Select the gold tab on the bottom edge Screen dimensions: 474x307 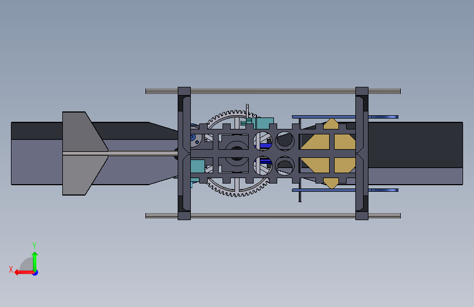(331, 183)
